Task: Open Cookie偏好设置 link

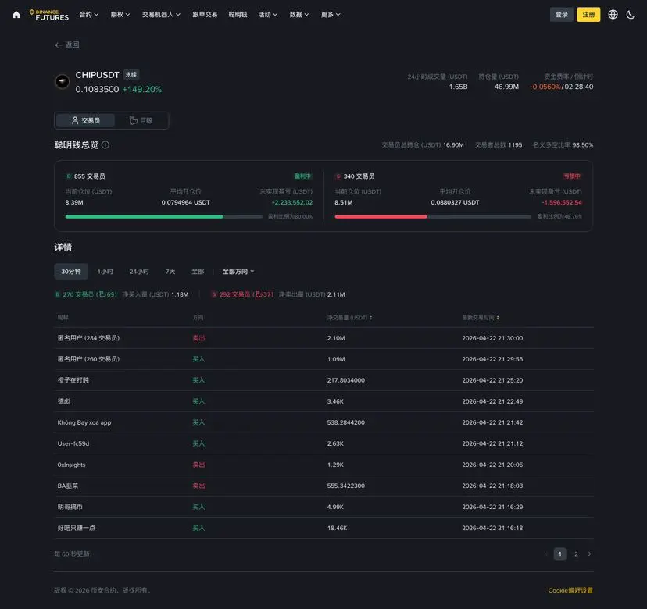Action: coord(570,590)
